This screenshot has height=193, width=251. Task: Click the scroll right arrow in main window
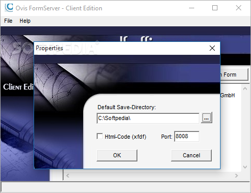tap(237, 175)
